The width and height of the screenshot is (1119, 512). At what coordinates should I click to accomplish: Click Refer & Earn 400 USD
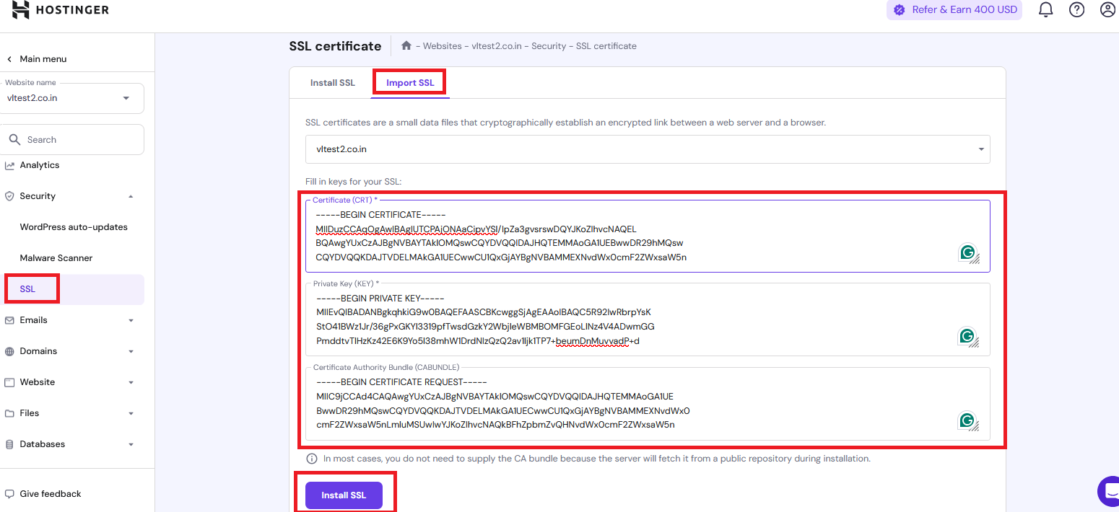click(x=954, y=10)
